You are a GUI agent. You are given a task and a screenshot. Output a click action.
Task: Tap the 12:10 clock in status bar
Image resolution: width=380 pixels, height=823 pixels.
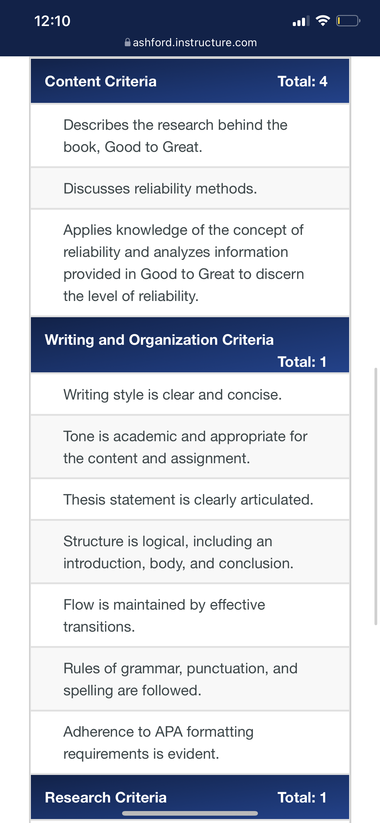click(x=52, y=21)
